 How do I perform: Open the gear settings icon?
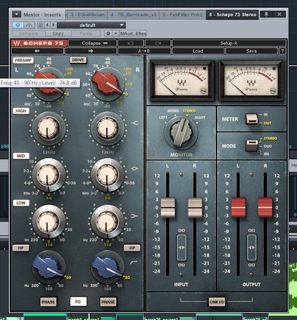[x=108, y=33]
